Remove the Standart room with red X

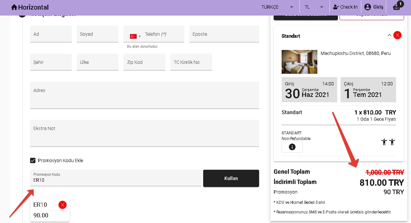tap(397, 35)
